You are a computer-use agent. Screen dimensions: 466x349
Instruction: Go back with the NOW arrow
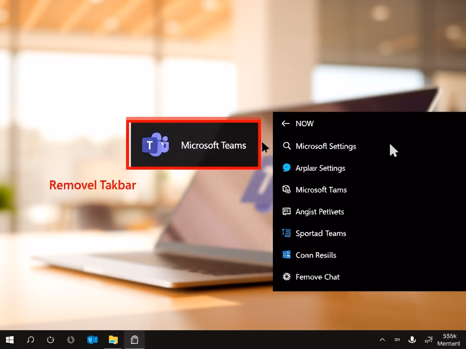click(286, 124)
